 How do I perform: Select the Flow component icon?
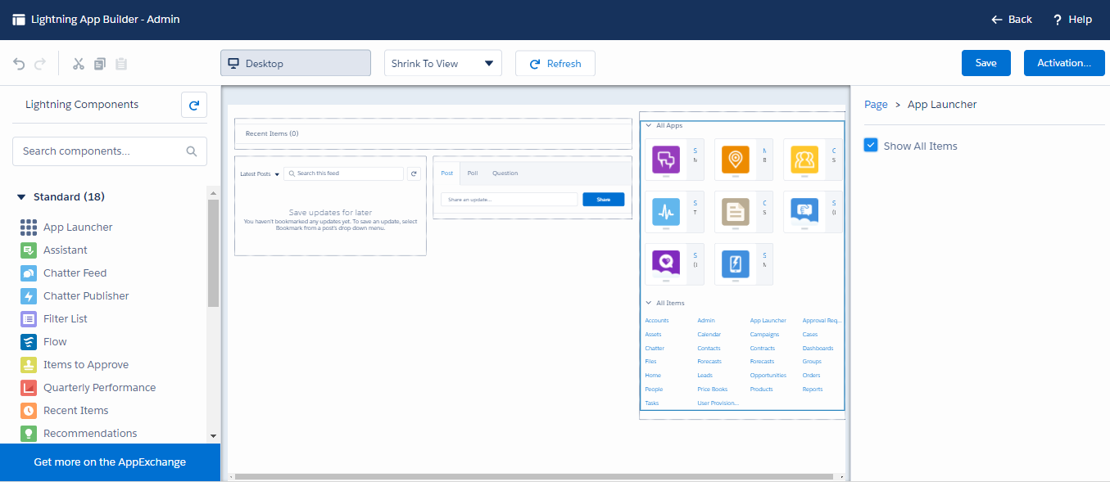point(29,342)
